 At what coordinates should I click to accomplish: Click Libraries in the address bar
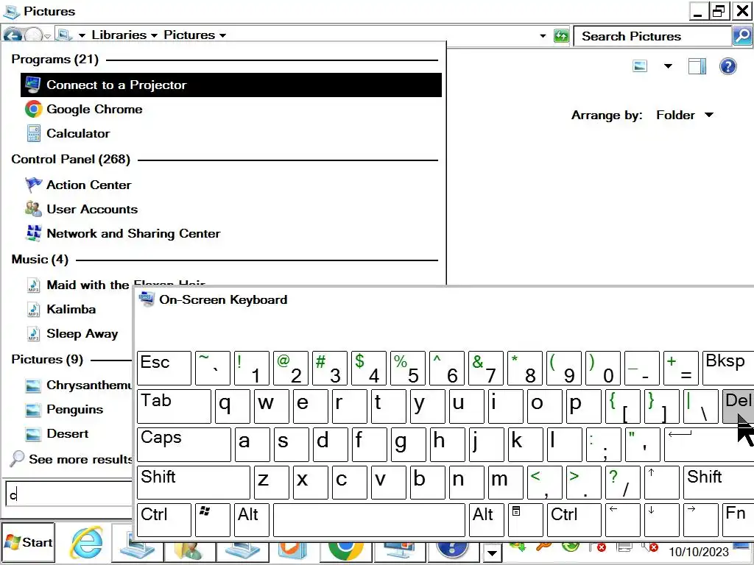(x=119, y=35)
